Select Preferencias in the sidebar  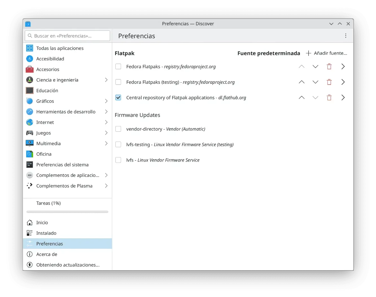[67, 244]
